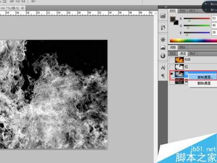This screenshot has height=163, width=217.
Task: Choose Delete Channel from context menu
Action: tap(204, 83)
